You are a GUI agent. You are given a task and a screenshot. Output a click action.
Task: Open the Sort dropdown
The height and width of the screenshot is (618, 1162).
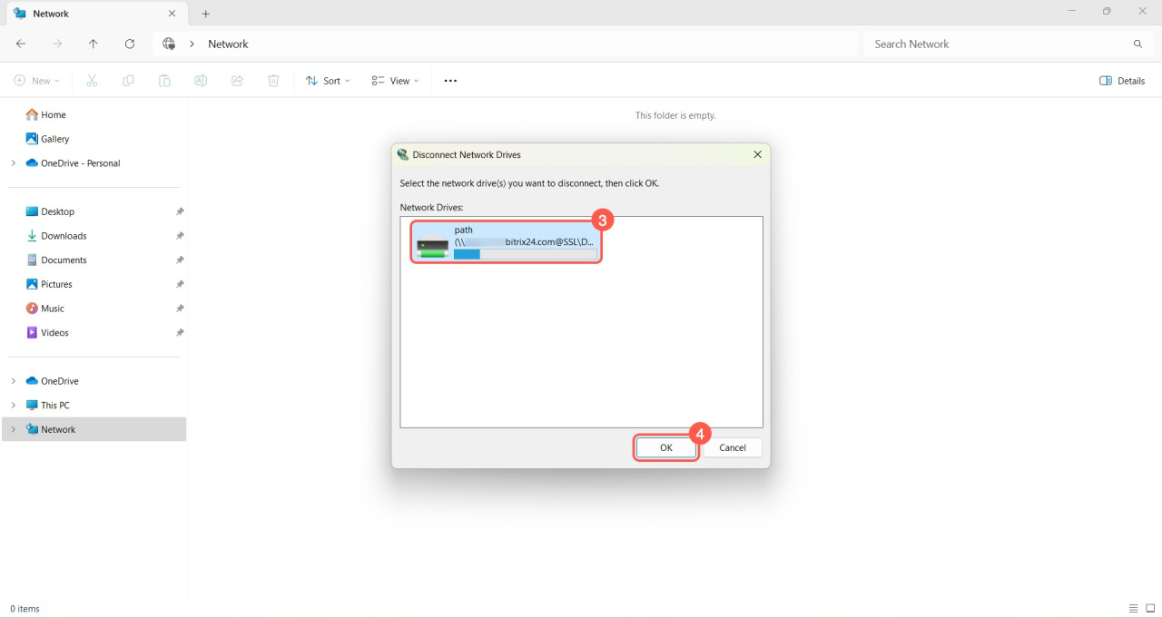point(328,81)
